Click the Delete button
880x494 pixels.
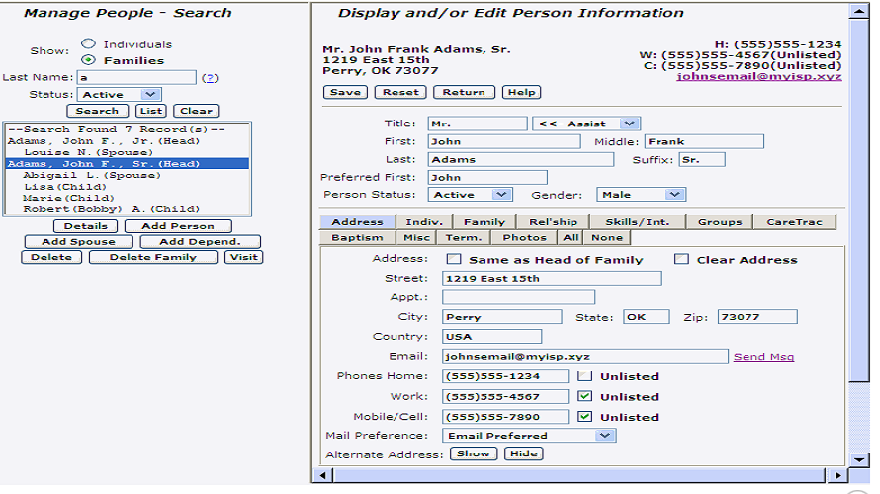tap(51, 257)
